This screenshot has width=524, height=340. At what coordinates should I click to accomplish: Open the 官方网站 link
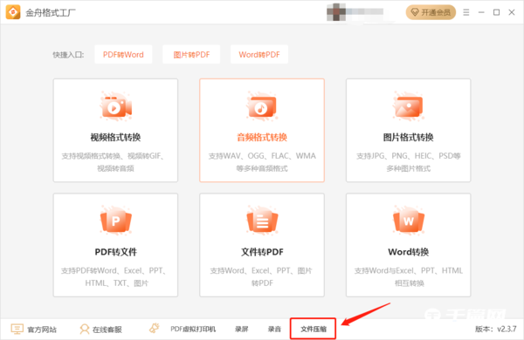click(x=42, y=330)
